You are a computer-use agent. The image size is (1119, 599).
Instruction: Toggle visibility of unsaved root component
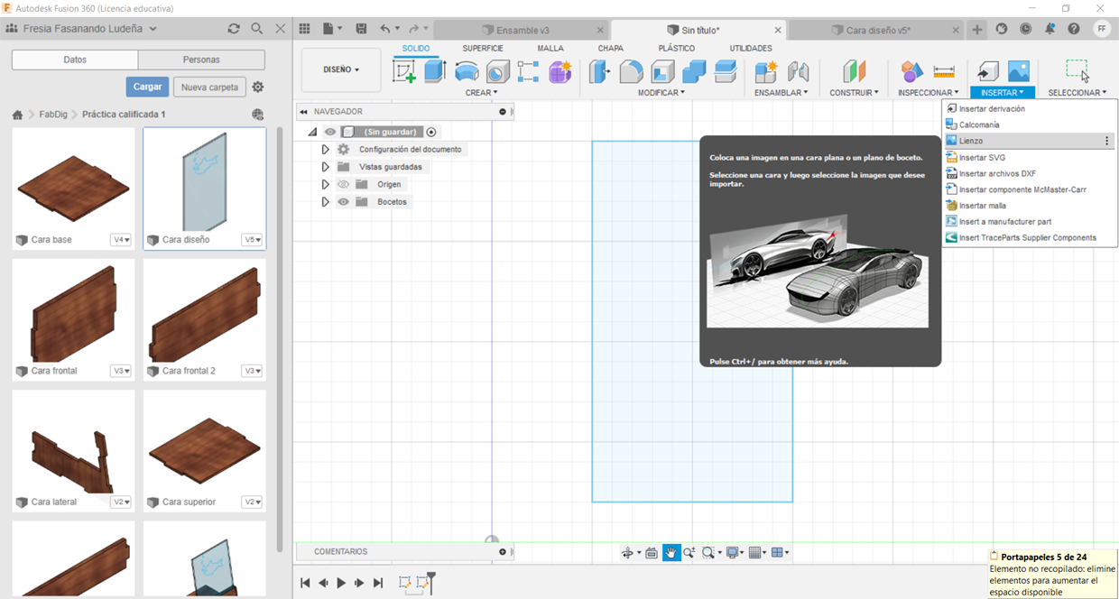pyautogui.click(x=330, y=132)
